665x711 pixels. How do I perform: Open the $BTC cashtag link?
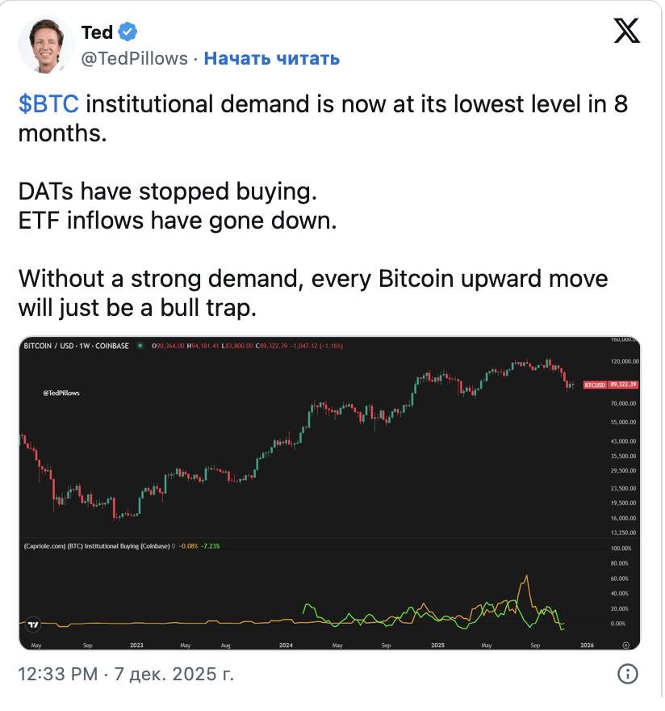click(x=48, y=104)
